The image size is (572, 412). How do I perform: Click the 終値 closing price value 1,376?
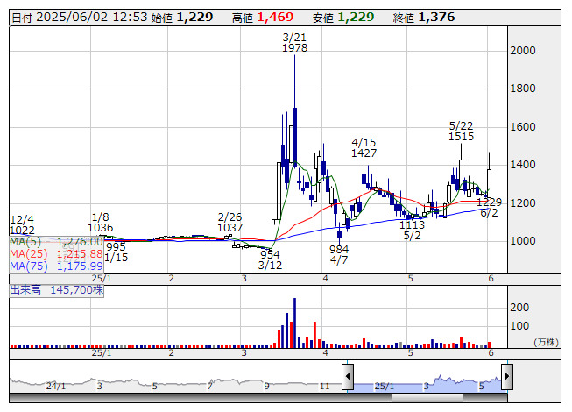point(436,17)
